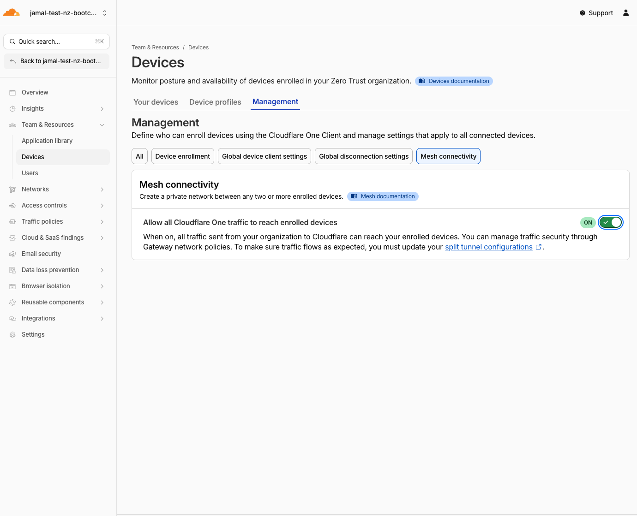This screenshot has width=637, height=516.
Task: Click the back arrow icon in sidebar
Action: click(13, 61)
